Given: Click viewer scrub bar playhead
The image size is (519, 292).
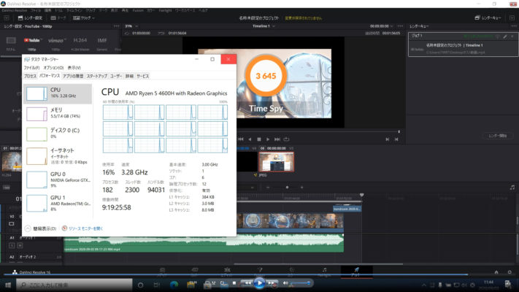Looking at the screenshot, I should click(399, 131).
